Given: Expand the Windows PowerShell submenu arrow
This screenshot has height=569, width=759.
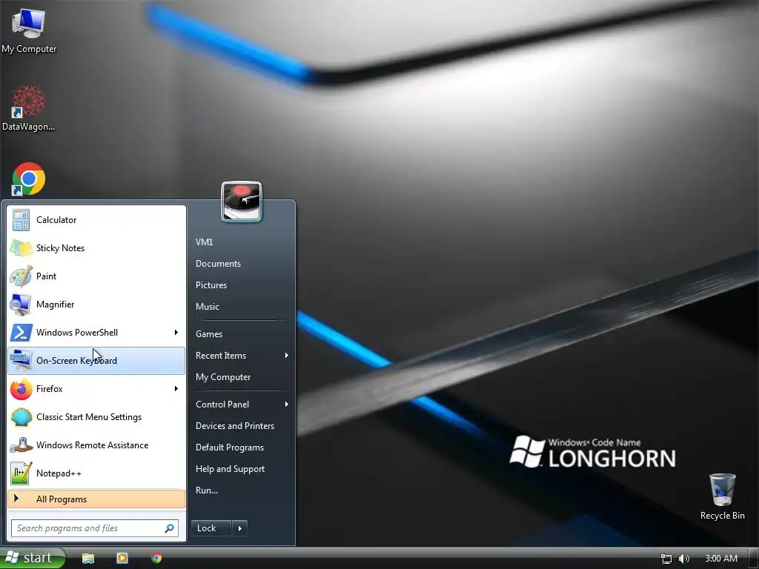Looking at the screenshot, I should click(x=176, y=333).
